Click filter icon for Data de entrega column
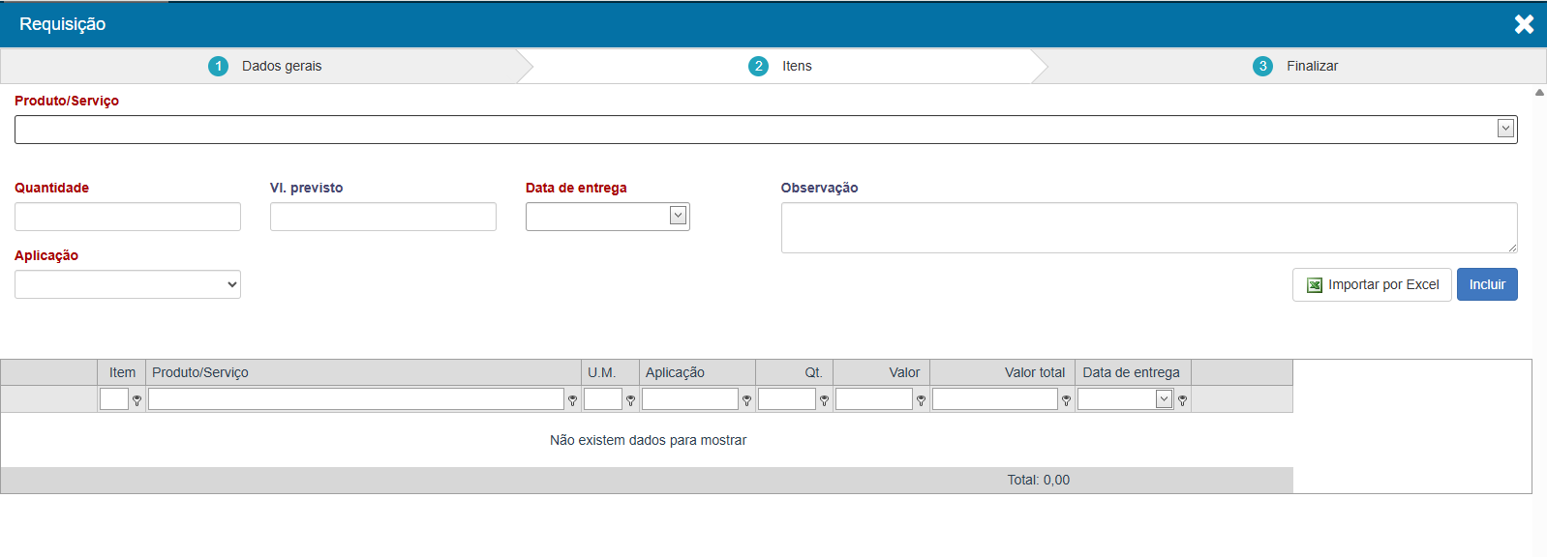 tap(1182, 400)
